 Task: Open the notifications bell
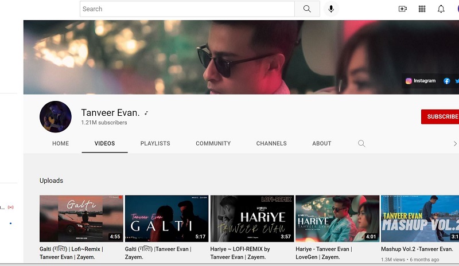coord(441,9)
